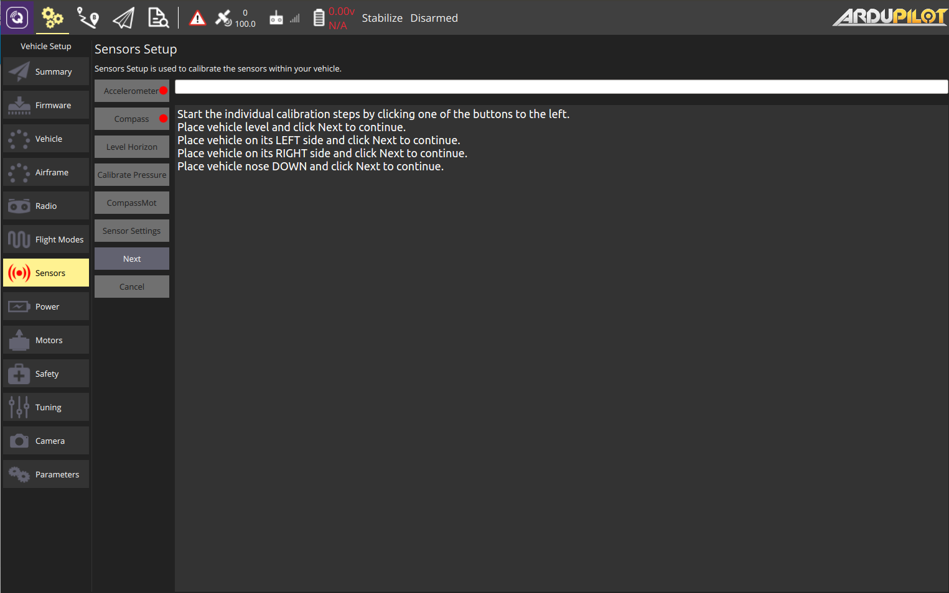
Task: Open Sensor Settings
Action: tap(132, 231)
